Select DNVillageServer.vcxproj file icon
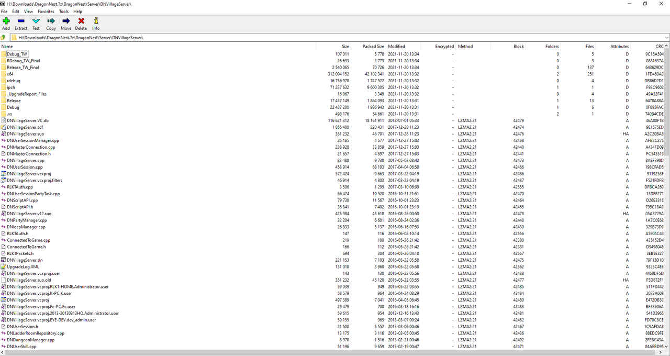Viewport: 670px width, 356px height. click(4, 174)
